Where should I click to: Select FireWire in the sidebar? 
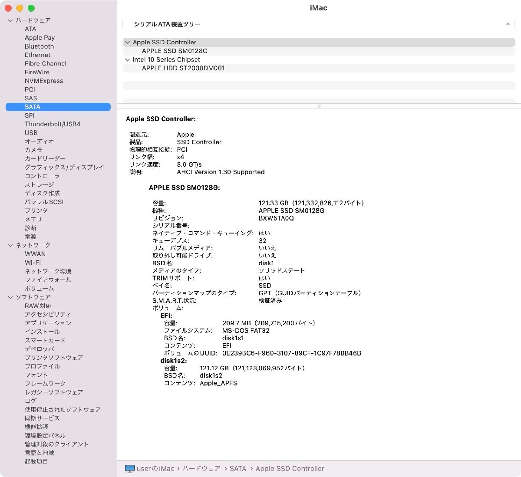37,72
